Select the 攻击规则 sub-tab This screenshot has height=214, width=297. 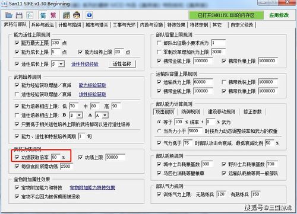[165, 112]
